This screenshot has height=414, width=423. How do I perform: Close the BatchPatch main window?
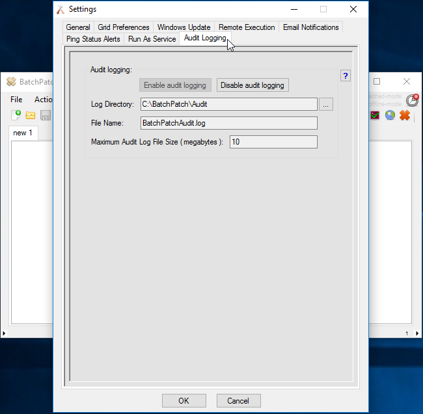407,81
